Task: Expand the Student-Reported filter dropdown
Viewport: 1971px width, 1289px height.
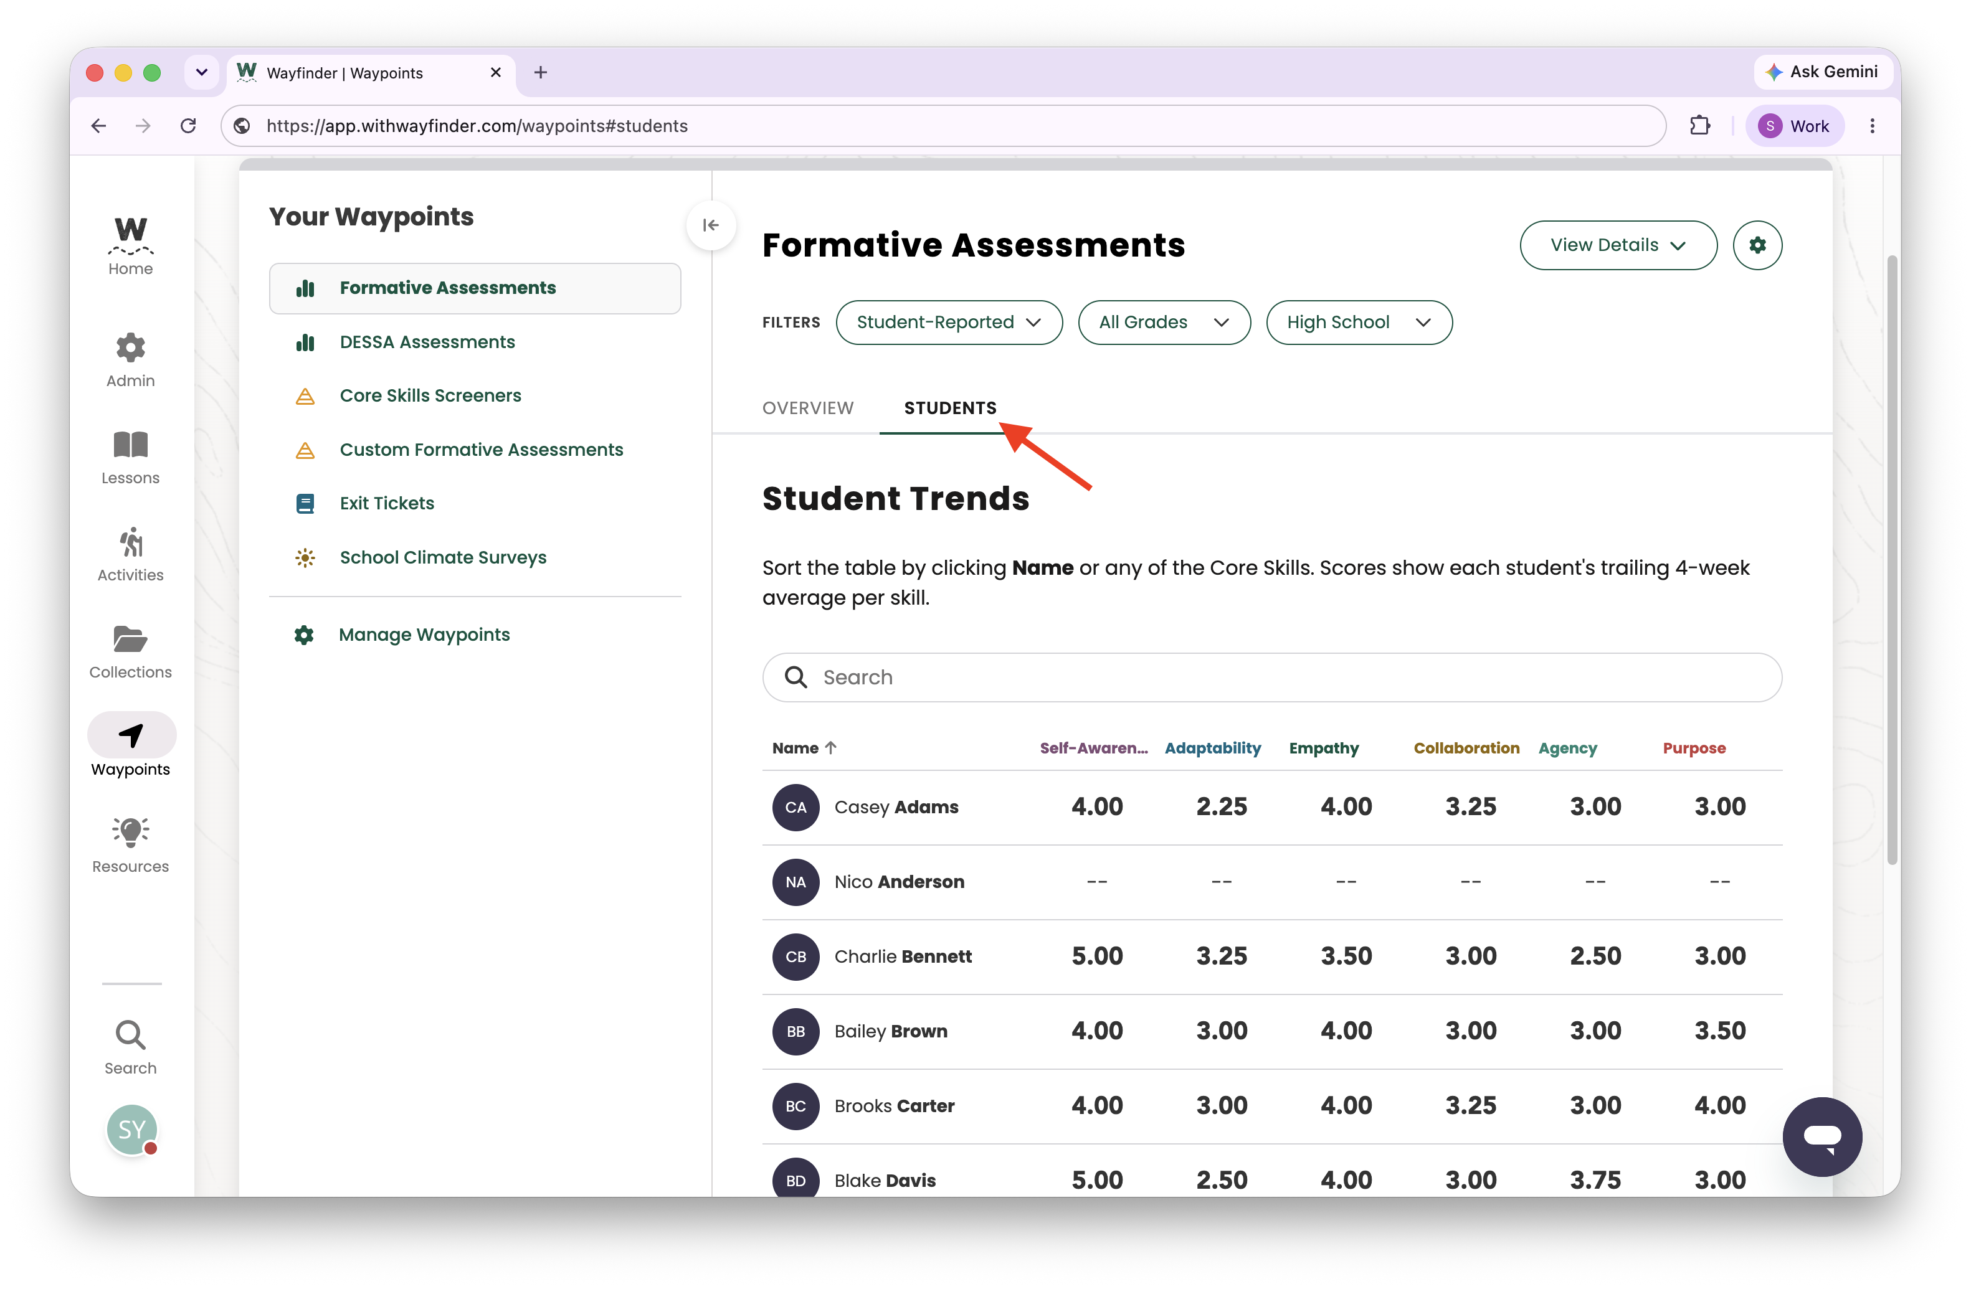Action: pos(949,322)
